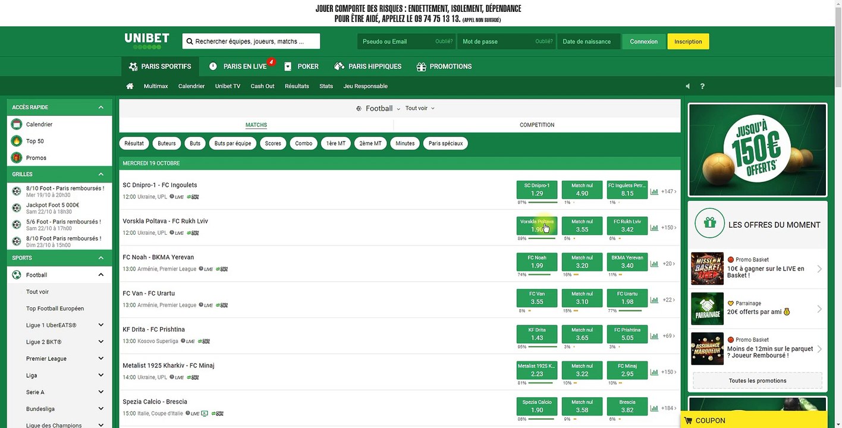Open Multimax submenu link
Viewport: 842px width, 428px height.
[x=156, y=86]
